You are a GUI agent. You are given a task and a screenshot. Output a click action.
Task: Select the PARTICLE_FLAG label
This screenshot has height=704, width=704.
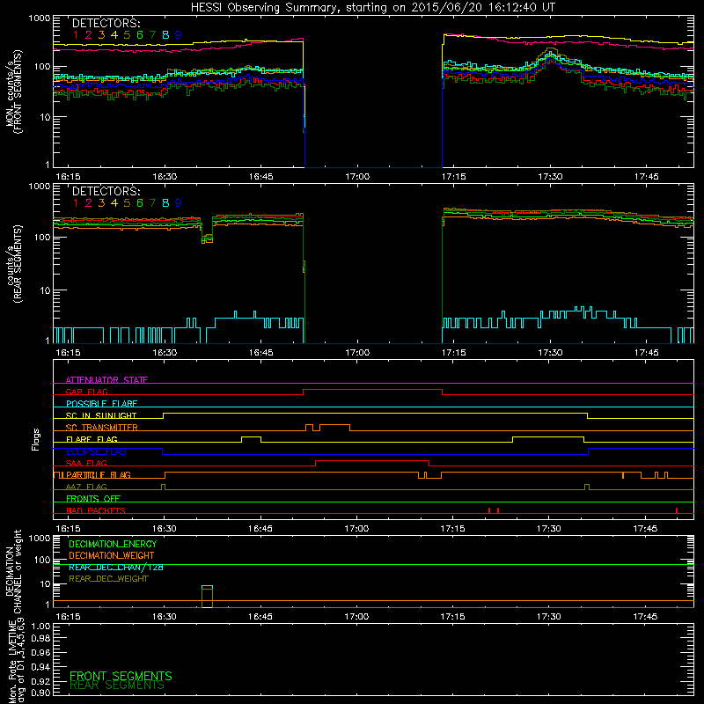98,474
